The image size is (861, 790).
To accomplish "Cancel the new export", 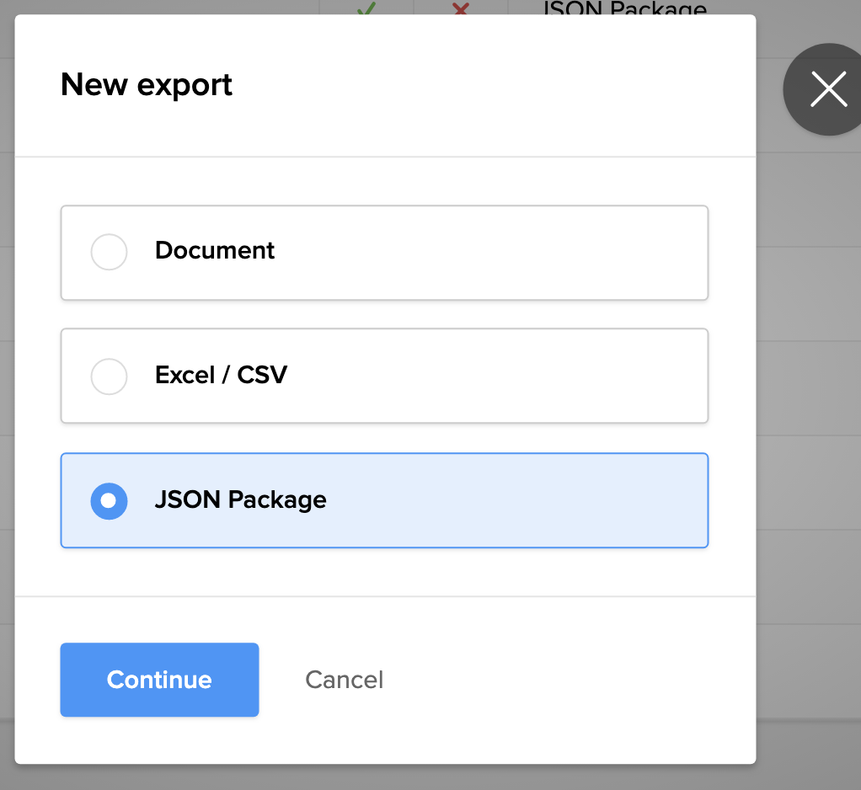I will pos(344,680).
